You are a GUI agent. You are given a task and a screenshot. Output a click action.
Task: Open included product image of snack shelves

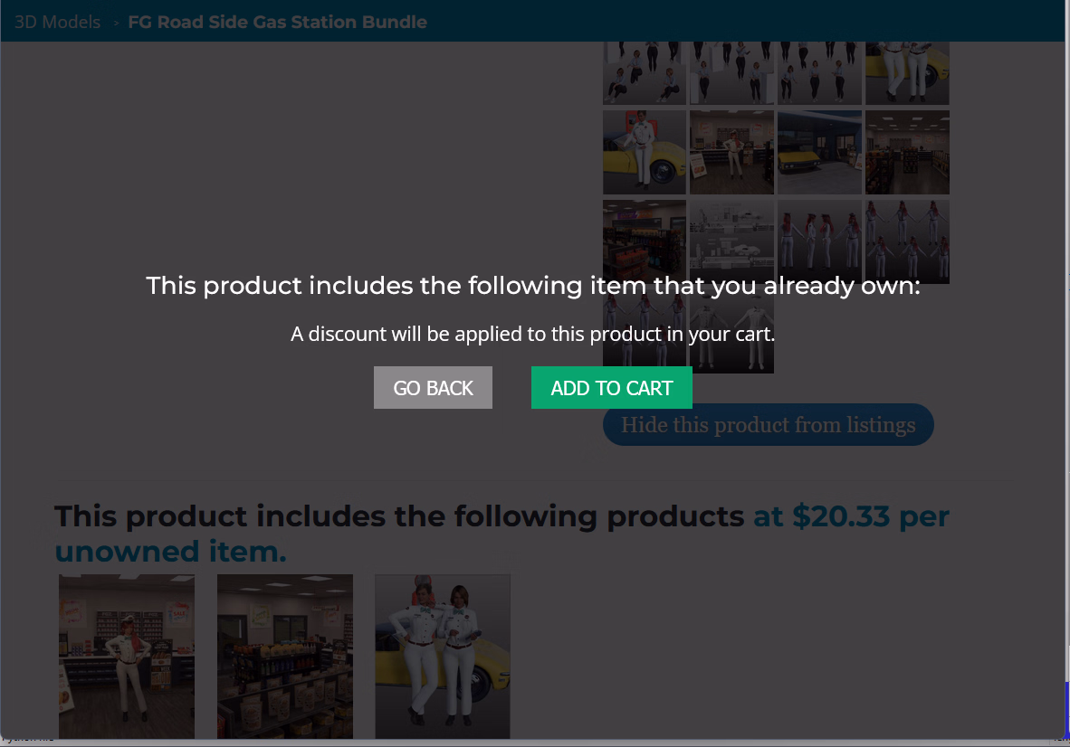(285, 656)
